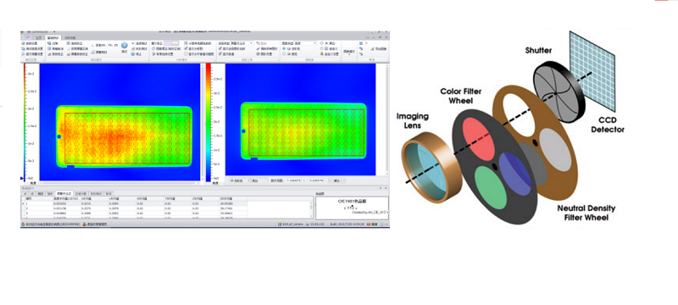Select the radio button below the color wheel option in the ribbon

(x=284, y=53)
